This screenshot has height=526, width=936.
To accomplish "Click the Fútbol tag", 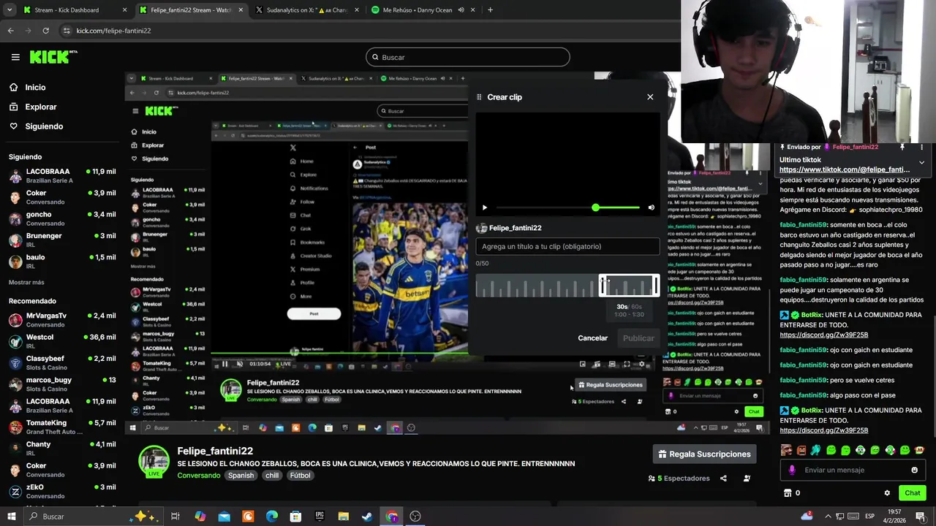I will (x=300, y=476).
